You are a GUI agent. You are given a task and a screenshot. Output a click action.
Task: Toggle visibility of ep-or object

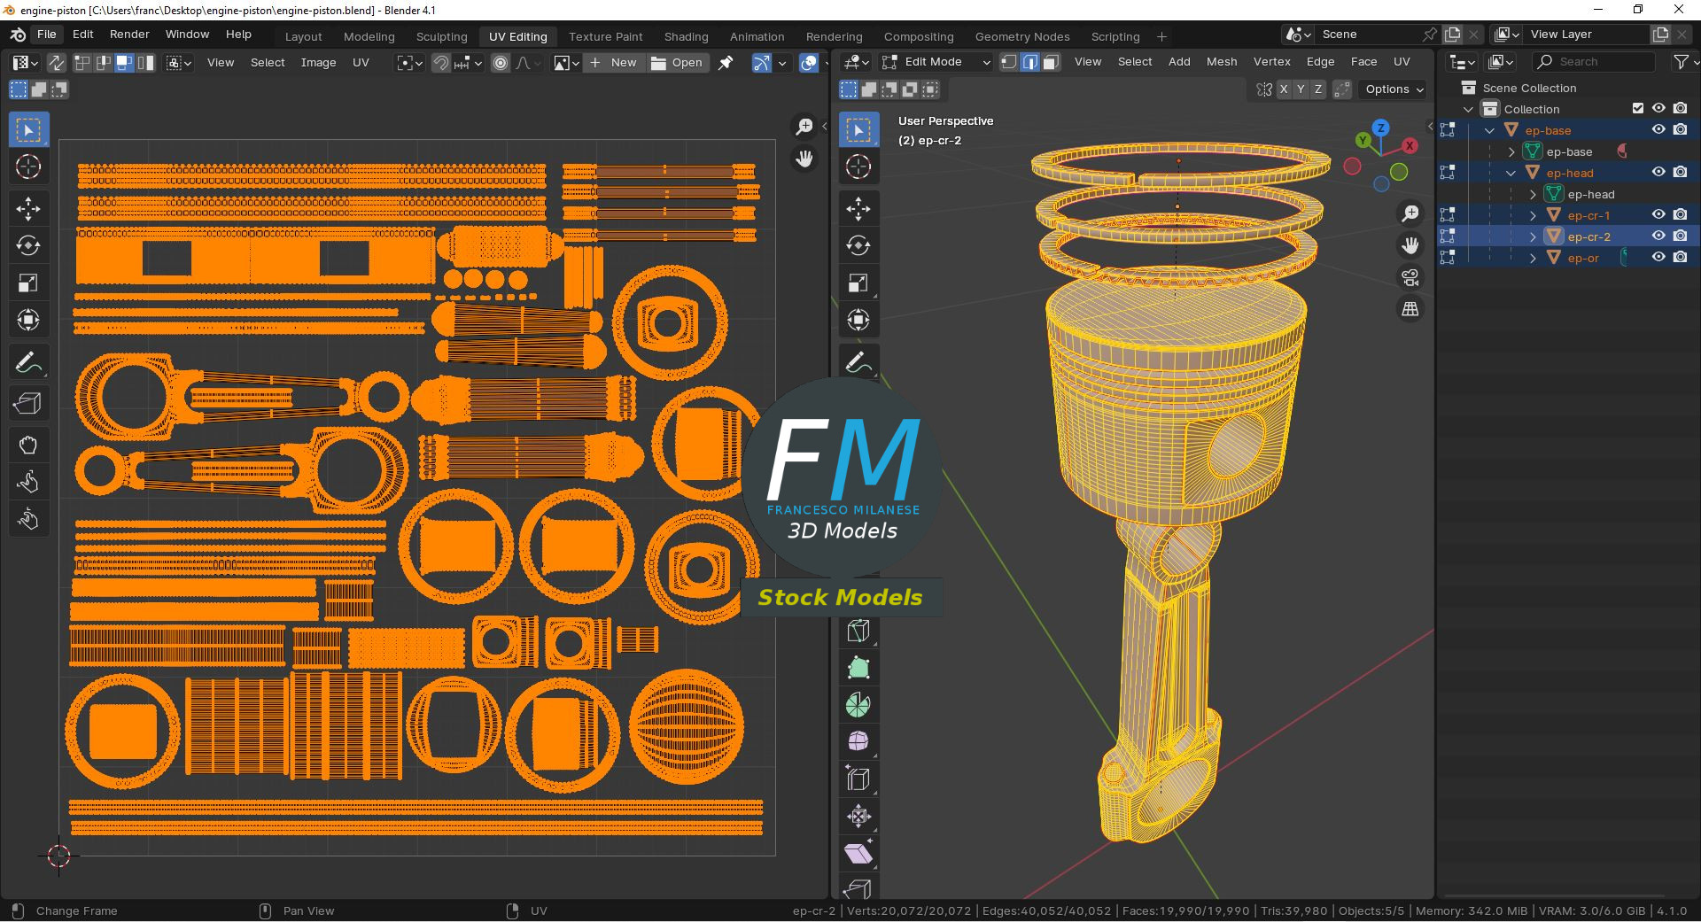click(1658, 258)
